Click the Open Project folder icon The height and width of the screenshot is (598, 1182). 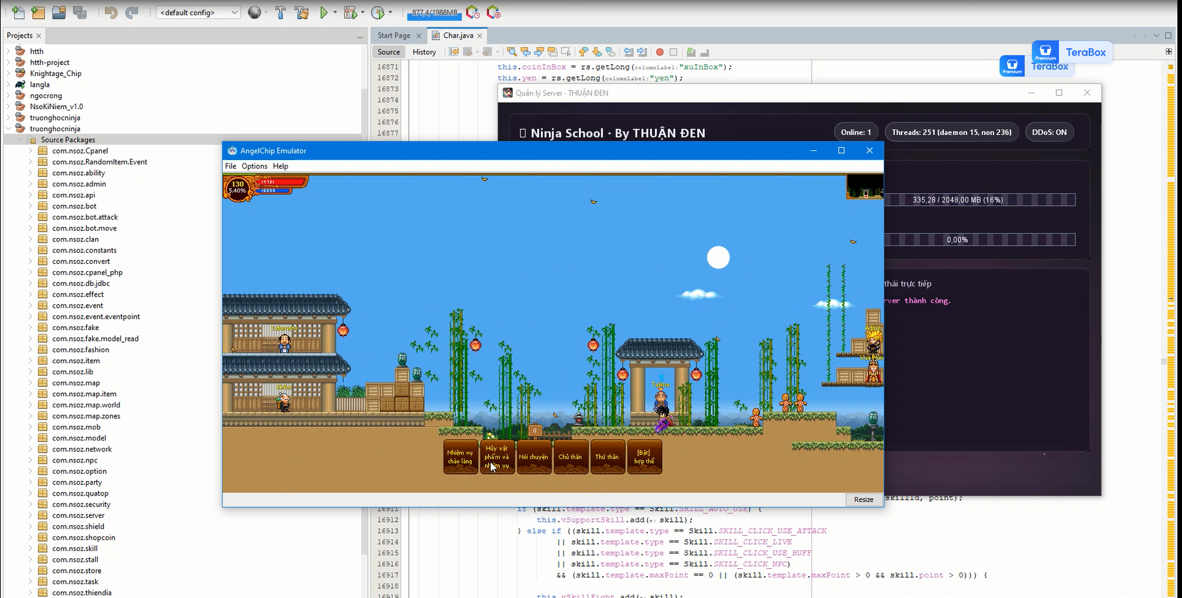(x=59, y=13)
